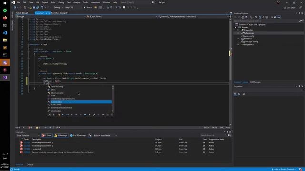Select App.config in Solution Explorer
Screen dimensions: 305x171
coord(249,36)
